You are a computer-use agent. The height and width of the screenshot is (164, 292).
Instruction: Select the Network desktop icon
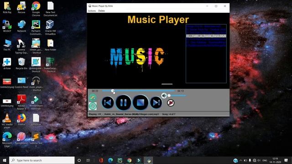(21, 26)
